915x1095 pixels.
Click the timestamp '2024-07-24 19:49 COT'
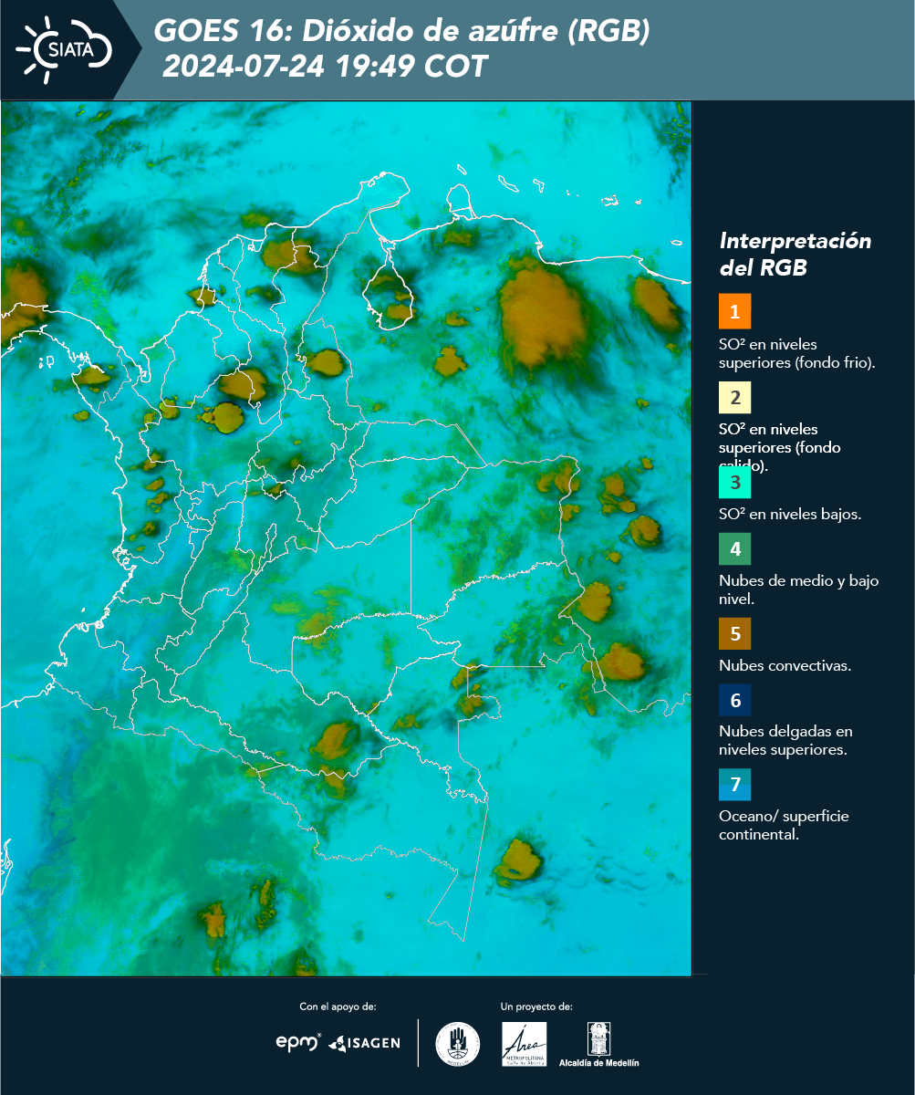tap(325, 67)
